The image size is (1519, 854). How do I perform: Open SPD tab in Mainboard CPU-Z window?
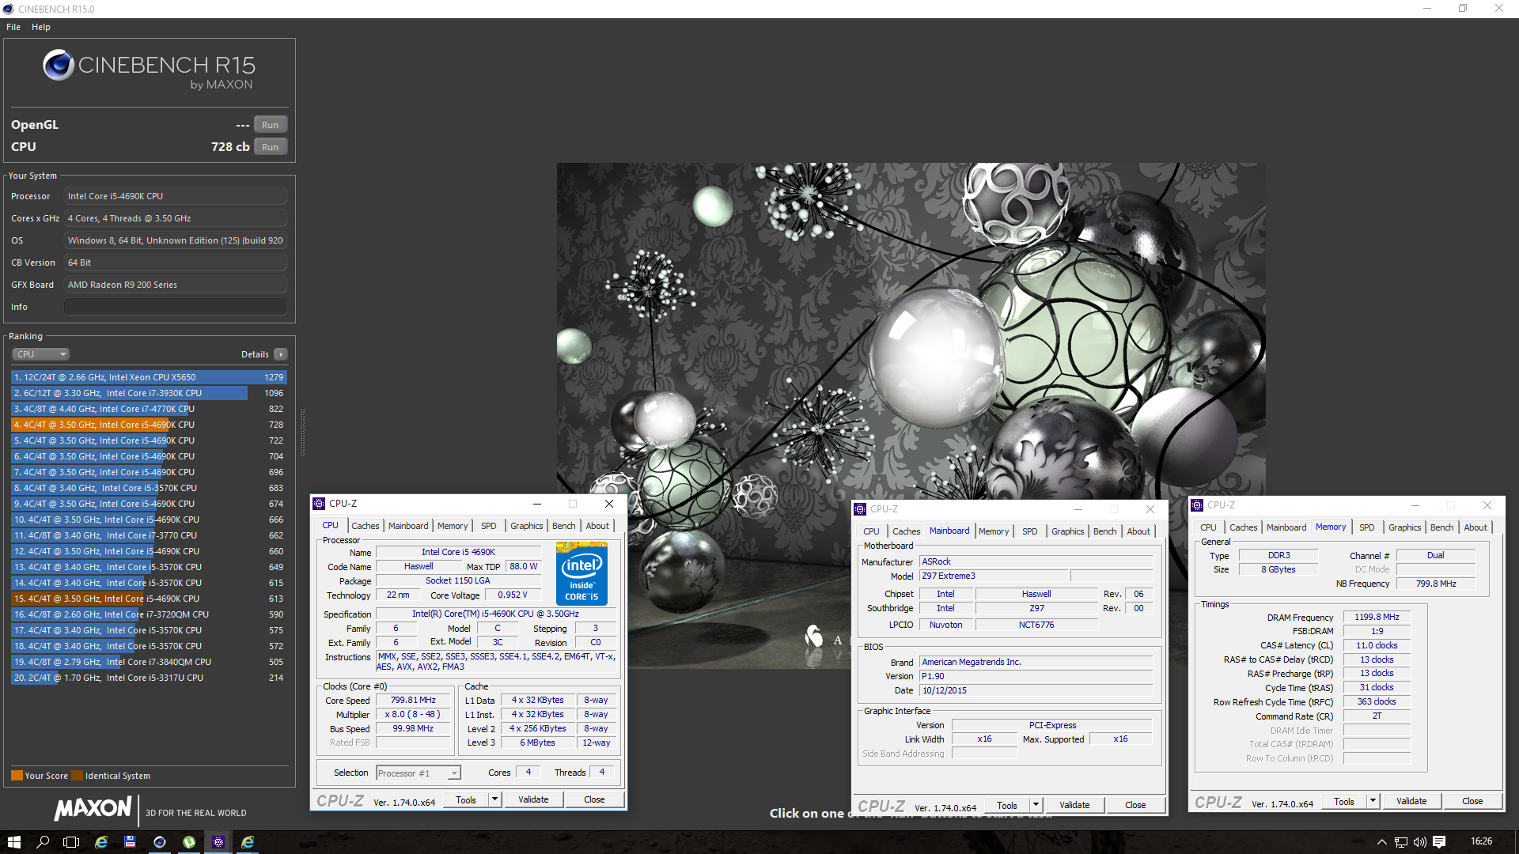click(1029, 531)
